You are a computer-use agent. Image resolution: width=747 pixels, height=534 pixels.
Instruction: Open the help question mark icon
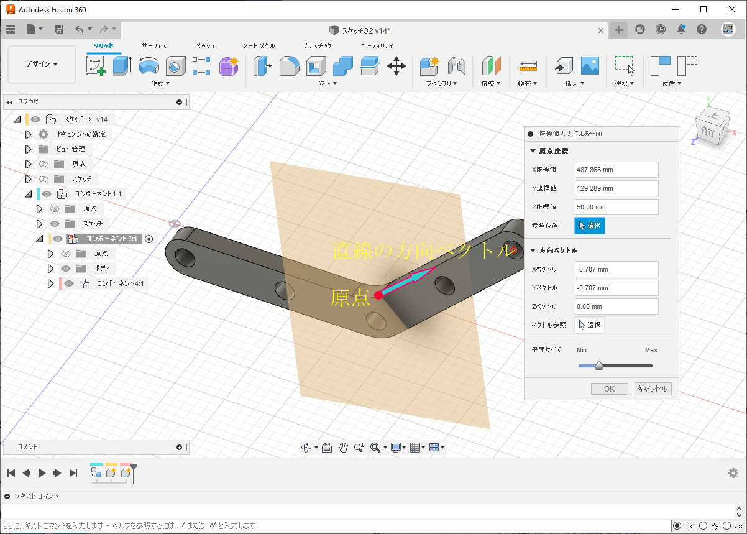[x=702, y=29]
